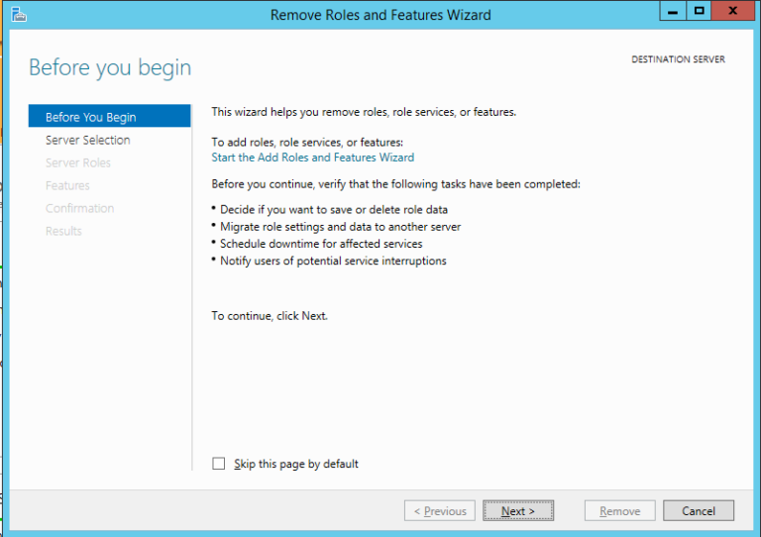Close the wizard with the red X

(732, 11)
